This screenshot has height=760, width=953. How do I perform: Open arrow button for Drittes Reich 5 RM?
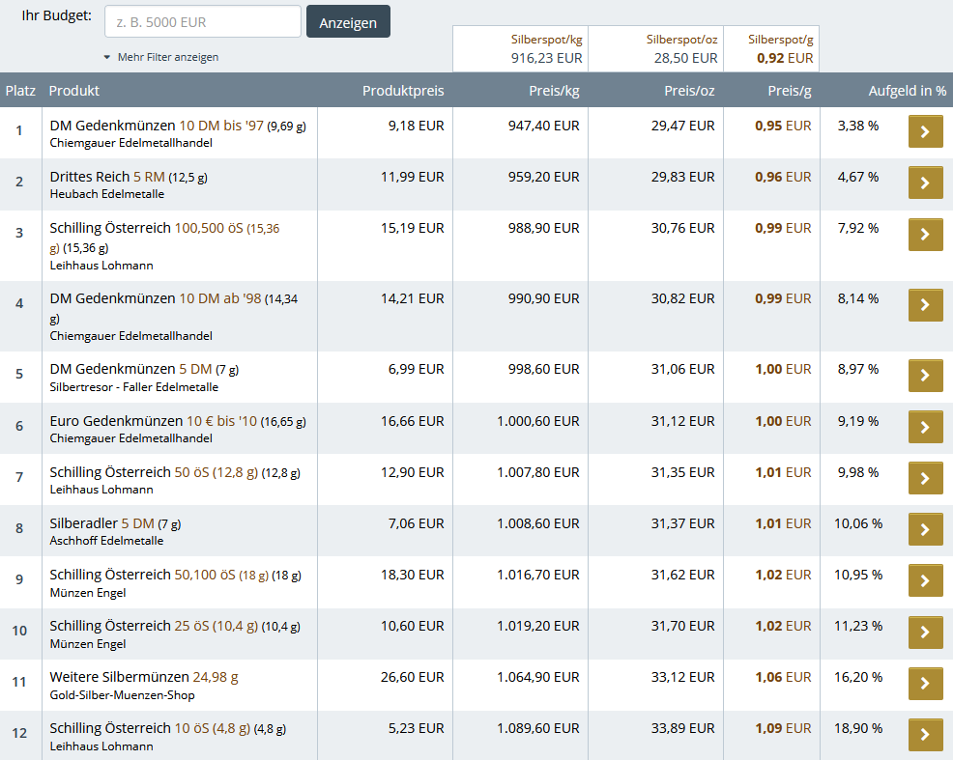pos(925,183)
